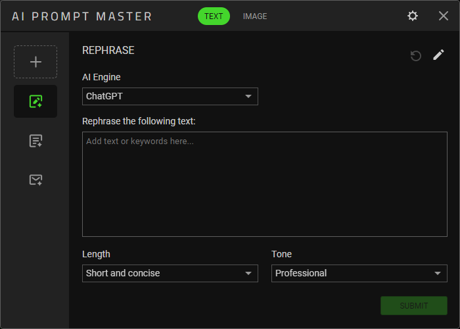Click the reset undo arrow icon

pos(415,56)
